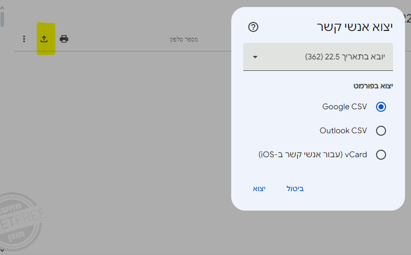Image resolution: width=411 pixels, height=255 pixels.
Task: Select the Google CSV radio button
Action: pos(381,107)
